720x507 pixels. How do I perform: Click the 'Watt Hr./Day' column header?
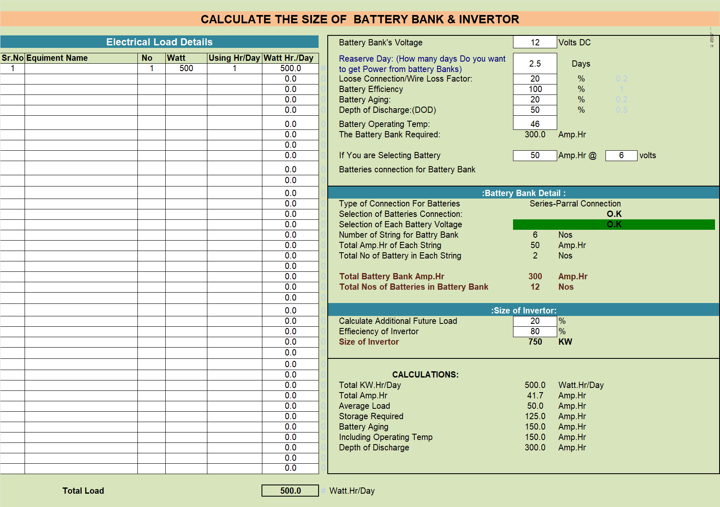click(x=290, y=58)
